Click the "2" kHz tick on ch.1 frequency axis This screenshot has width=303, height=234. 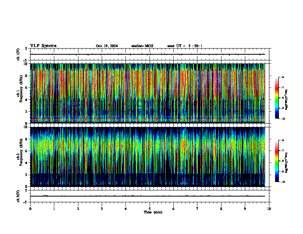[x=27, y=112]
